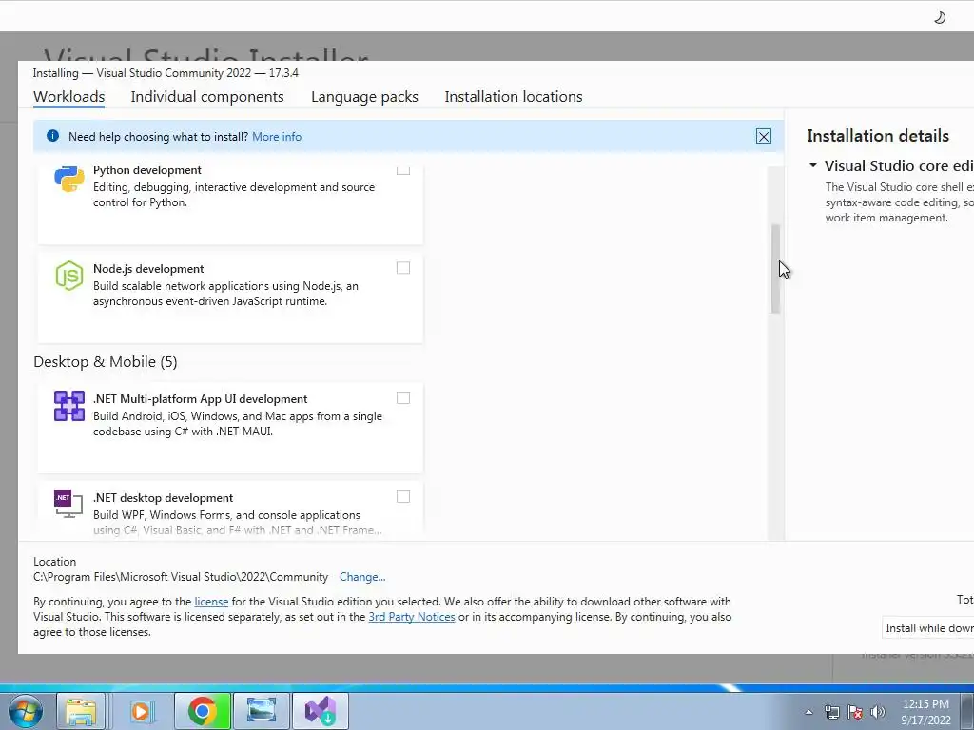Viewport: 974px width, 730px height.
Task: Select the Workloads tab
Action: pos(68,97)
